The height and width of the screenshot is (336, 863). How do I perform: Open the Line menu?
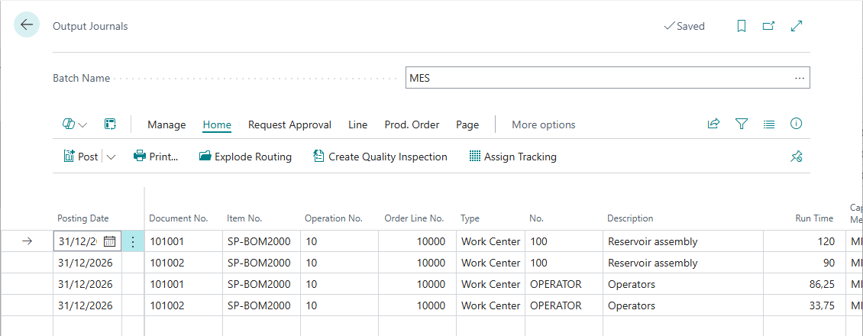[357, 124]
